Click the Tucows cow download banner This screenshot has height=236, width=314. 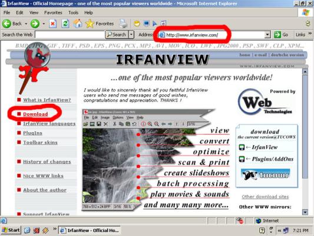[265, 174]
